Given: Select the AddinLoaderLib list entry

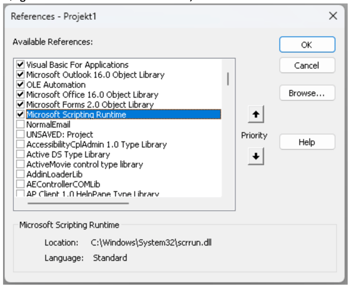Looking at the screenshot, I should [51, 174].
